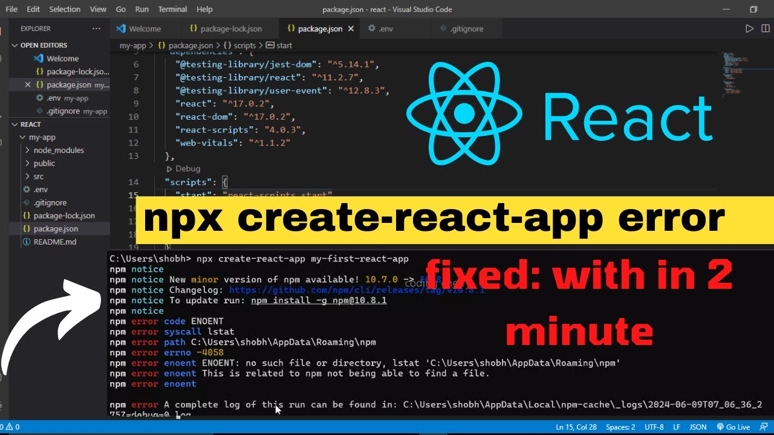The height and width of the screenshot is (435, 774).
Task: Open the Go menu
Action: [x=121, y=9]
